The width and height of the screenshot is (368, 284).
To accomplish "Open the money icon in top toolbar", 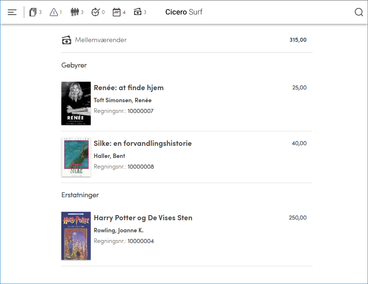I will tap(137, 12).
